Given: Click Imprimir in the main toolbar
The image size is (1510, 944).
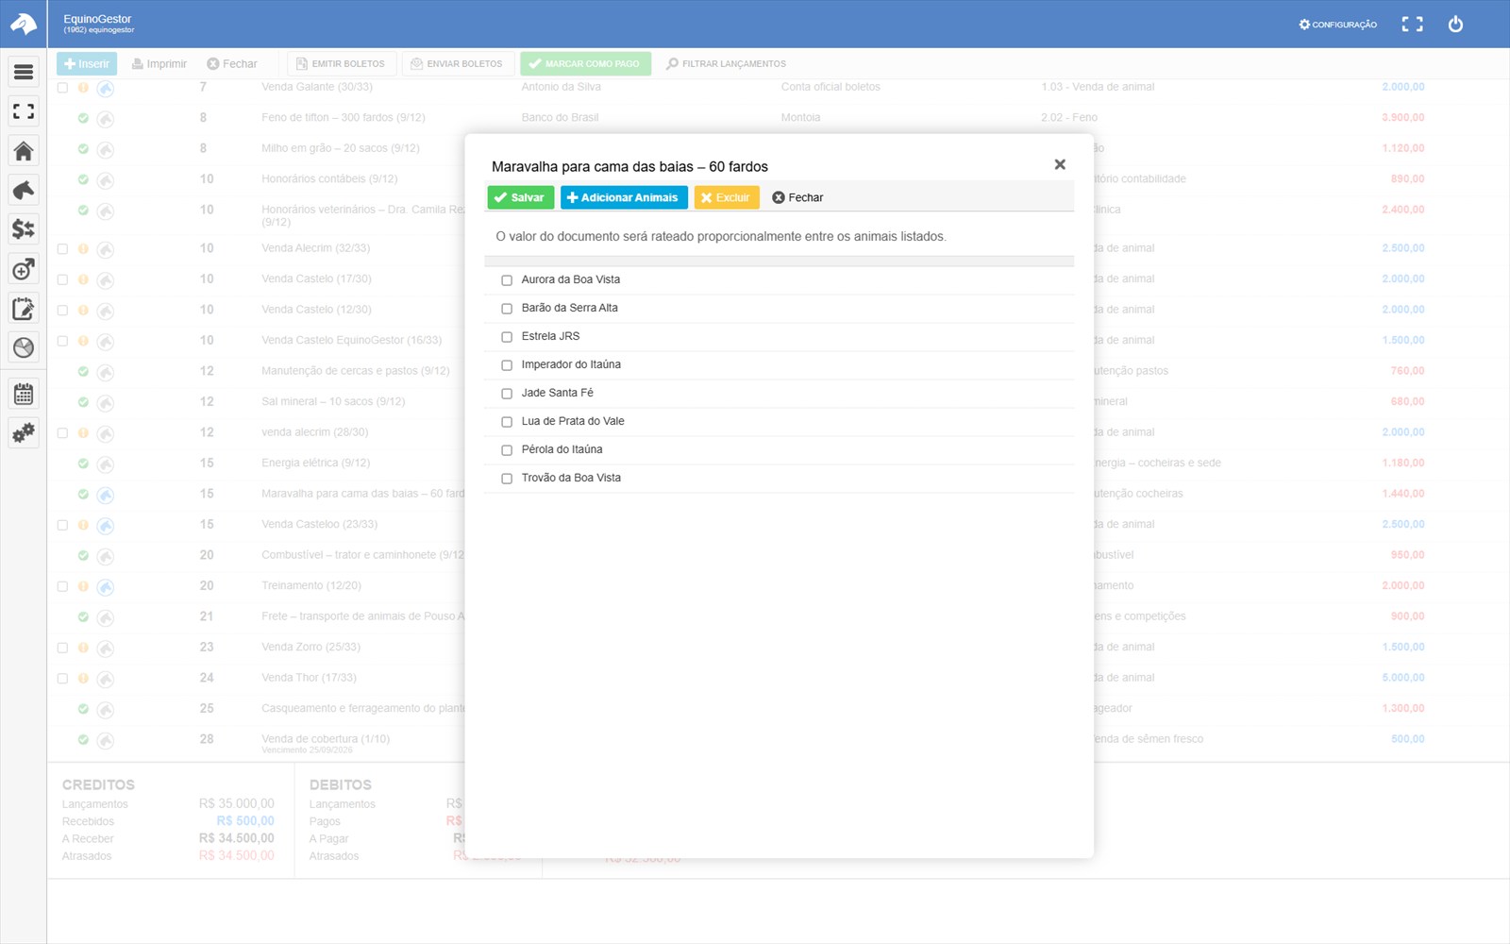Looking at the screenshot, I should pyautogui.click(x=159, y=63).
